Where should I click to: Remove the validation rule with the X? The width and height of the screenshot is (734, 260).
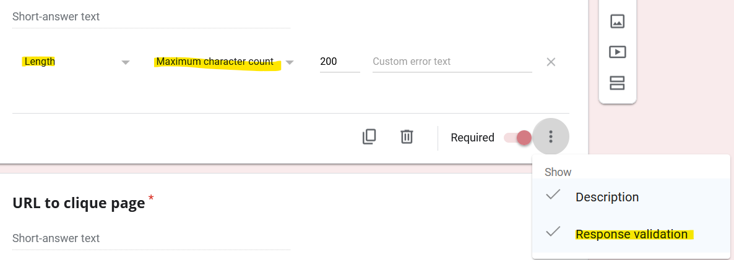pos(551,62)
